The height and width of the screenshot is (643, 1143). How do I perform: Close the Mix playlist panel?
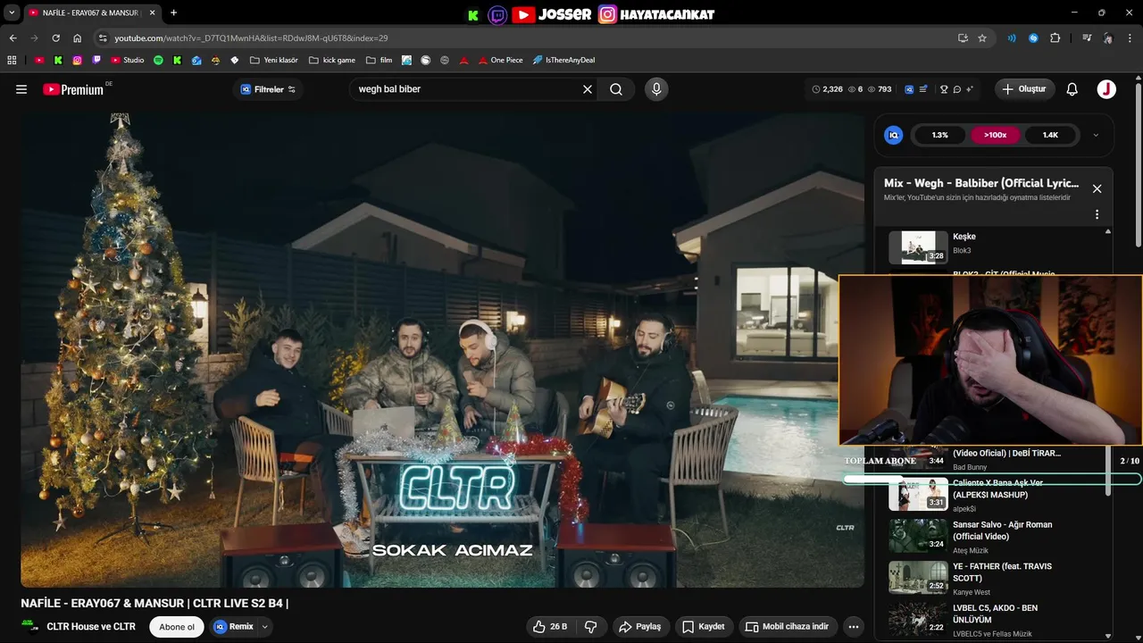(1097, 188)
